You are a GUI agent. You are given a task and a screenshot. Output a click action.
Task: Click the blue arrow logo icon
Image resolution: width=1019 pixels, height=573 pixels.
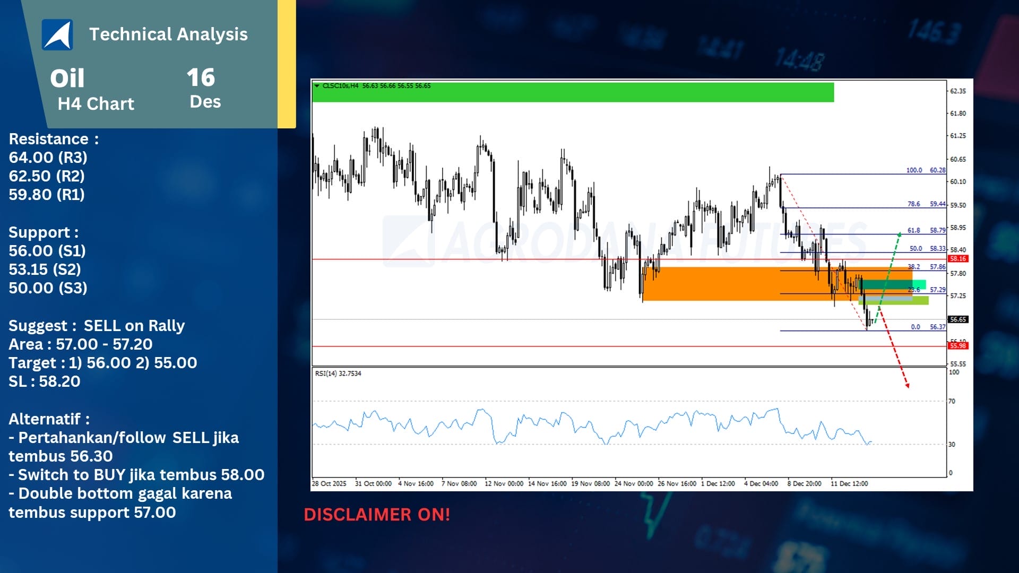(x=57, y=35)
